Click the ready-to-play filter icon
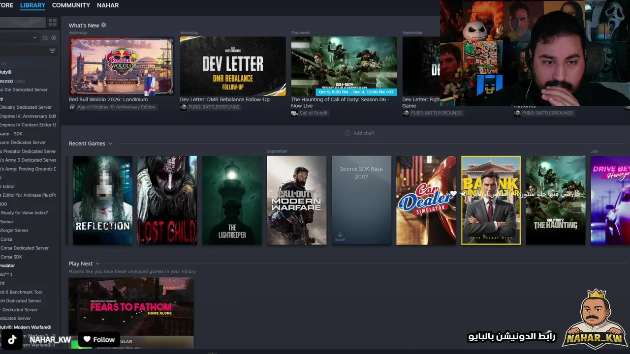Image resolution: width=630 pixels, height=354 pixels. point(54,38)
